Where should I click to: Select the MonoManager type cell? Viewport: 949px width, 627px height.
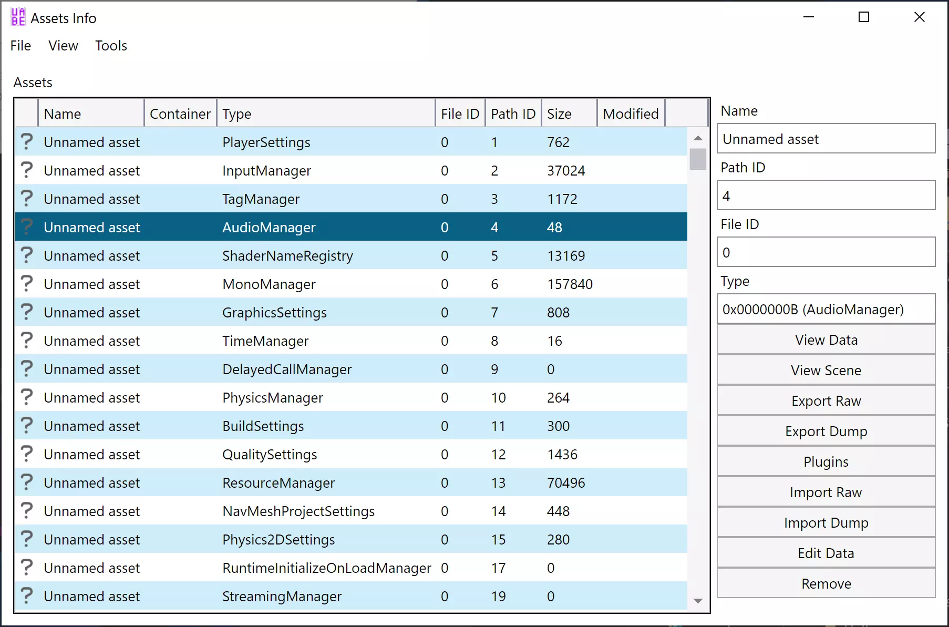(326, 284)
